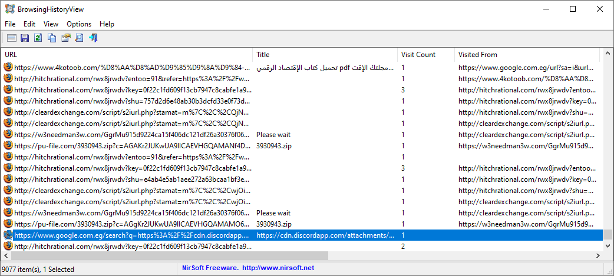The width and height of the screenshot is (614, 276).
Task: Select the hitchrational URL with visit count 2
Action: point(133,247)
